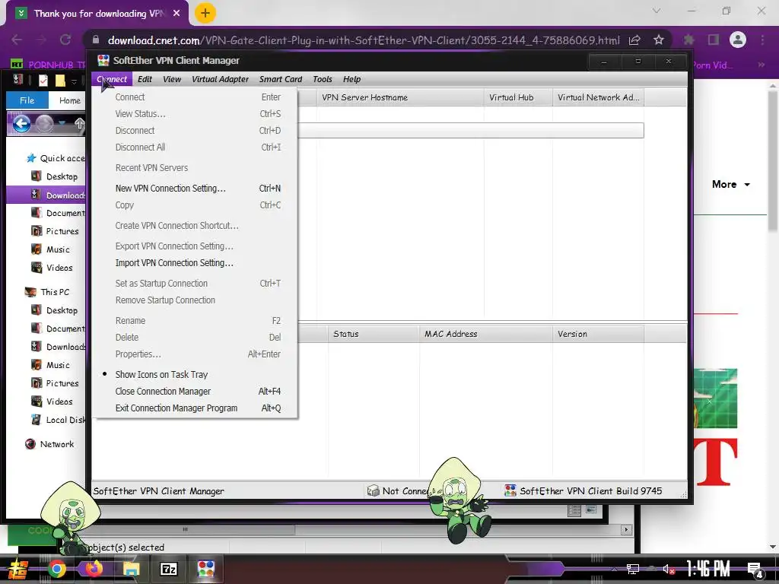Go back in Chrome browser
Screen dimensions: 779x584
(x=17, y=40)
